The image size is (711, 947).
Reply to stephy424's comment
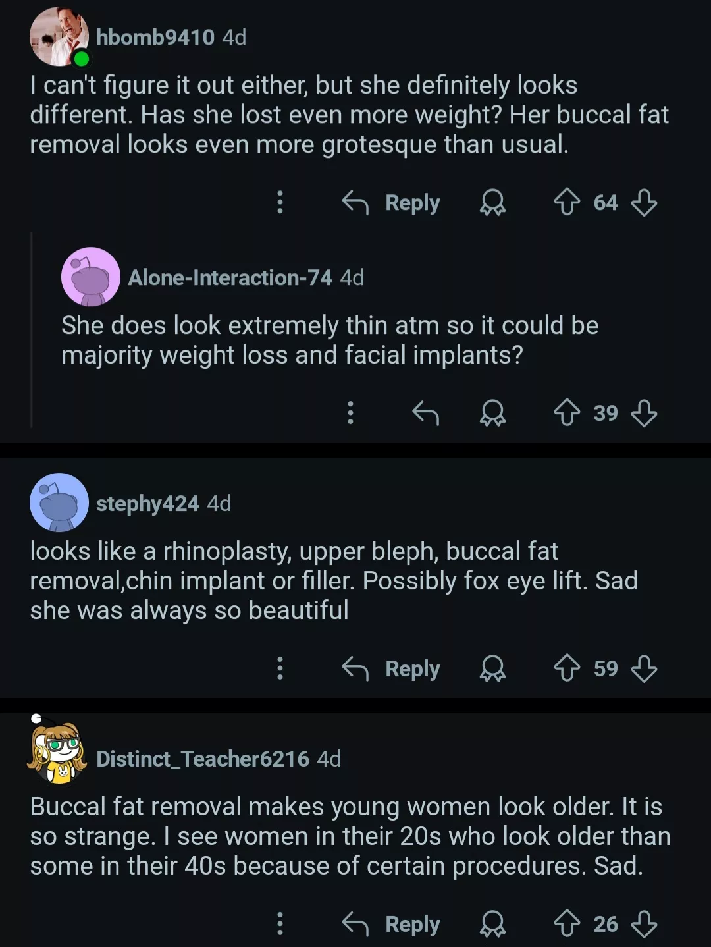tap(392, 668)
